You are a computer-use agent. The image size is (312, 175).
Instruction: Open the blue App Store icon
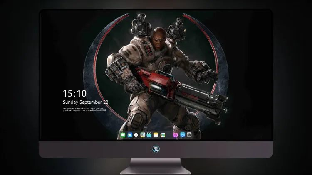(183, 135)
